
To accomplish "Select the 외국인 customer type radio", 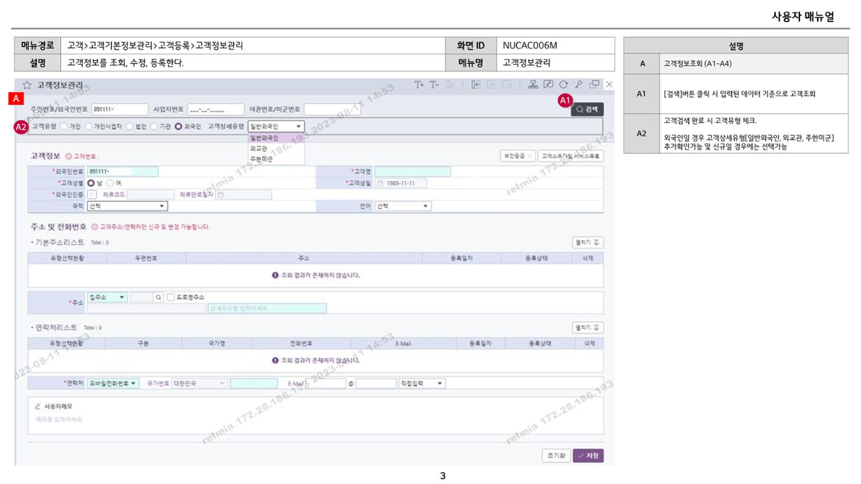I will point(178,127).
